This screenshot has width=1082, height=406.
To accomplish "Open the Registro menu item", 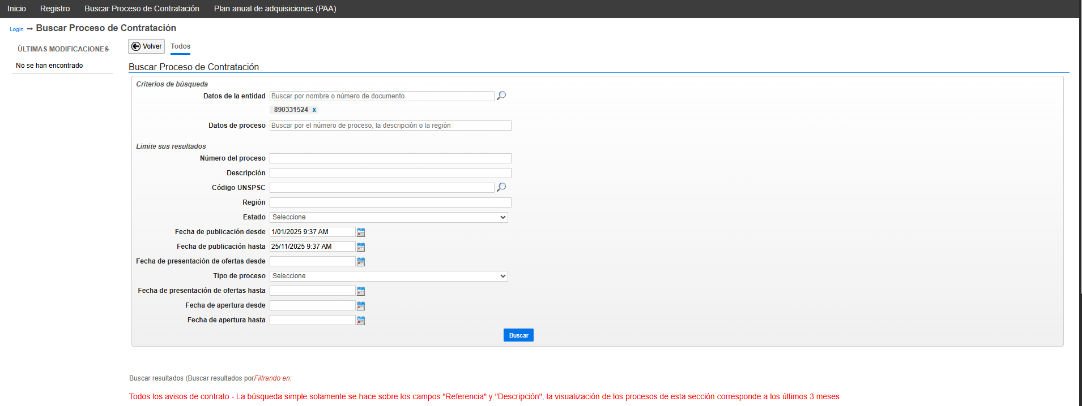I will pyautogui.click(x=55, y=8).
